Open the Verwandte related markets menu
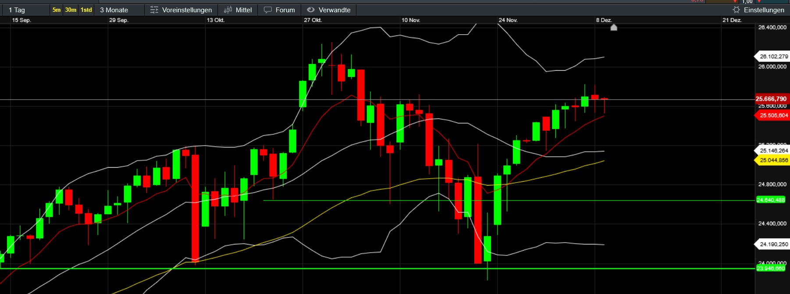Screen dimensions: 790x294 329,10
